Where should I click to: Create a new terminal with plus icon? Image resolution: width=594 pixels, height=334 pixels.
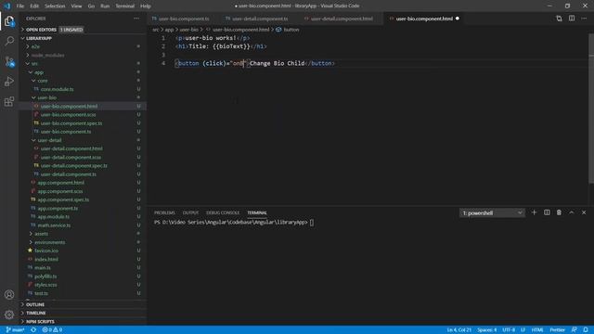[535, 212]
